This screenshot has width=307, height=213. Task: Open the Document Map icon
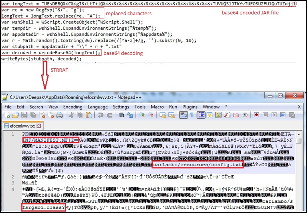pyautogui.click(x=218, y=115)
